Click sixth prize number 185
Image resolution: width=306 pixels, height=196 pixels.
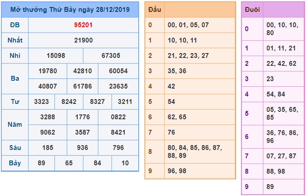(x=47, y=148)
